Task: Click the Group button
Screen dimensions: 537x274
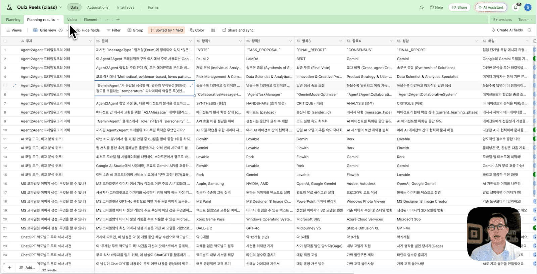Action: pos(135,30)
